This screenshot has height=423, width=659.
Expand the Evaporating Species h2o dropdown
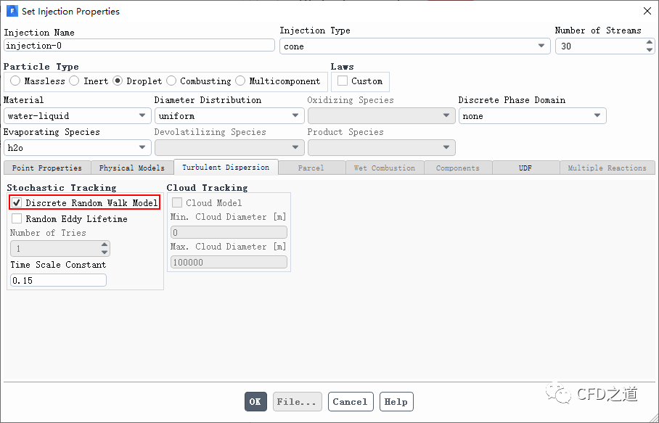tap(78, 147)
